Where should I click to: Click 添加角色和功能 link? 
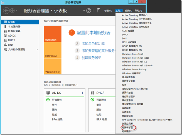(93, 44)
